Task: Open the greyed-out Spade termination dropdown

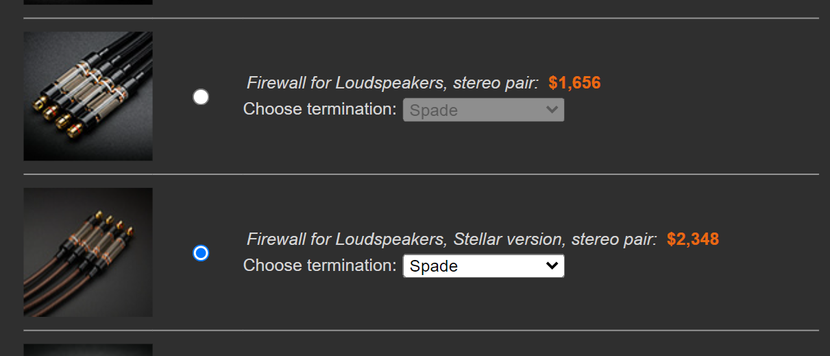Action: pos(483,110)
